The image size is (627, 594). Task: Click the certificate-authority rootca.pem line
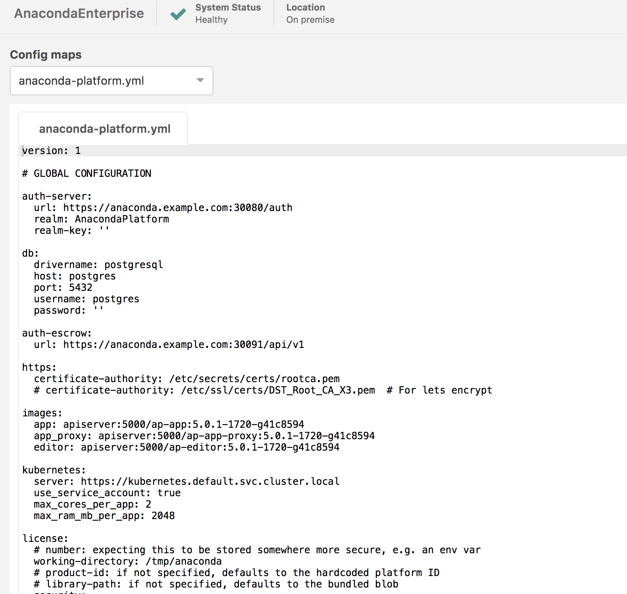click(187, 379)
